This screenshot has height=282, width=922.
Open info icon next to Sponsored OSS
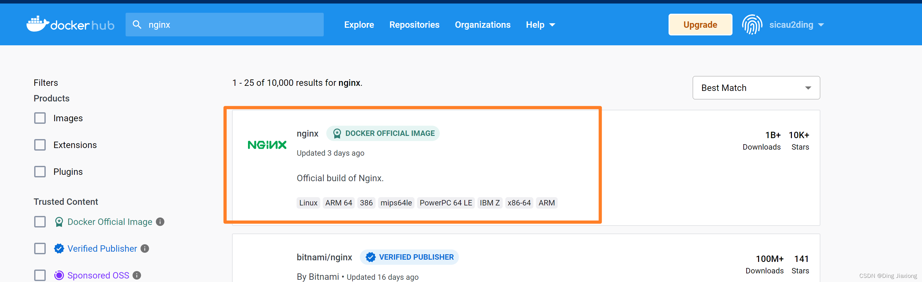point(137,275)
